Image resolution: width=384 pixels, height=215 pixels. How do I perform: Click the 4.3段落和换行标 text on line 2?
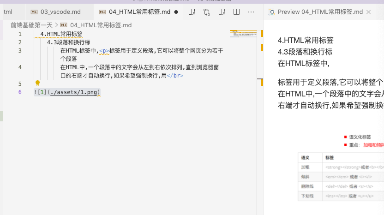click(69, 42)
